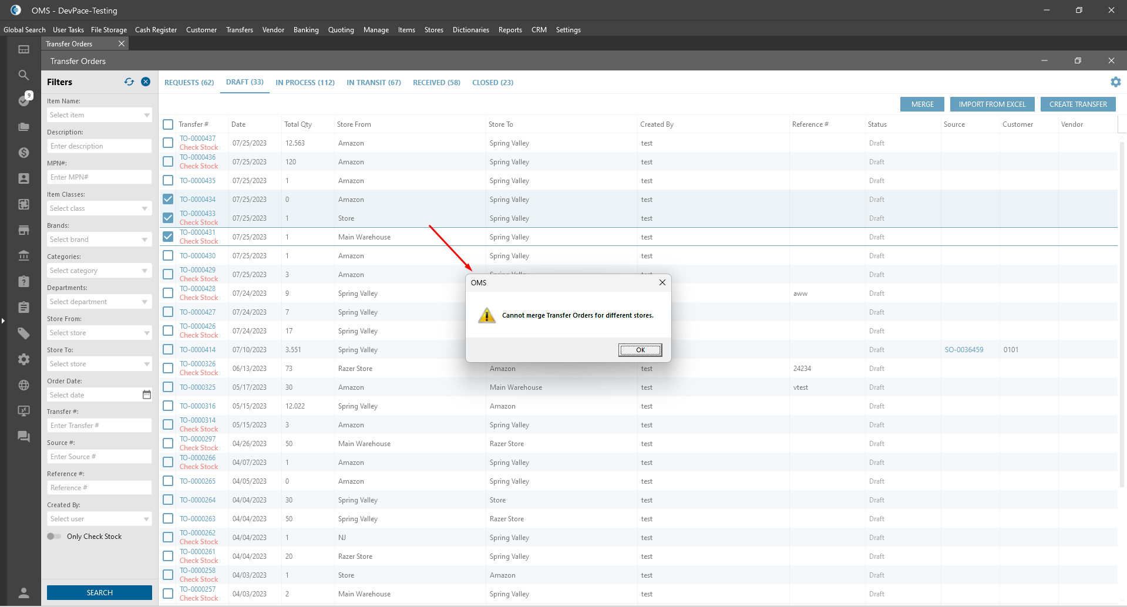Open the dashboard panel icon in sidebar
Viewport: 1127px width, 607px height.
23,49
